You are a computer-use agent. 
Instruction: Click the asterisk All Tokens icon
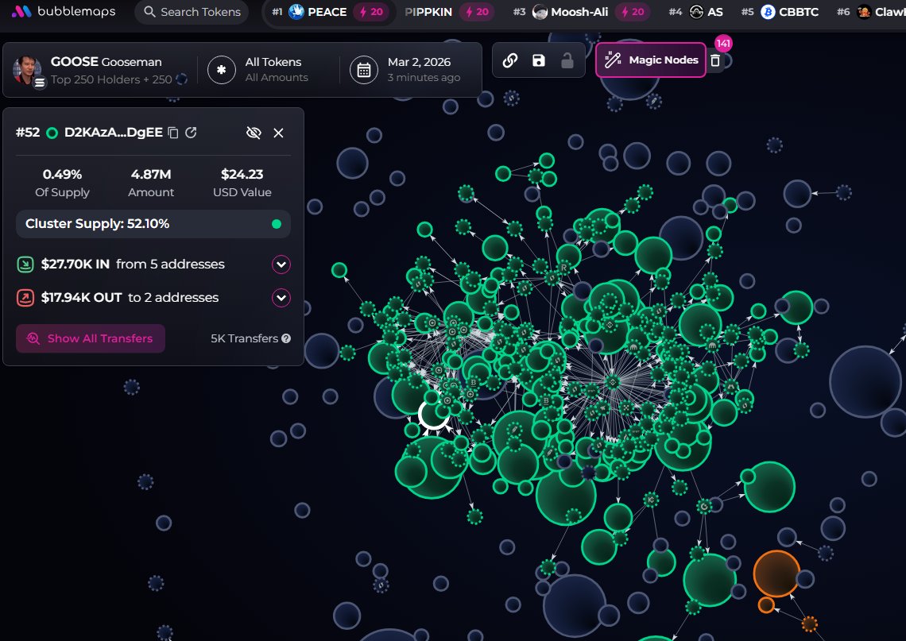pyautogui.click(x=222, y=70)
